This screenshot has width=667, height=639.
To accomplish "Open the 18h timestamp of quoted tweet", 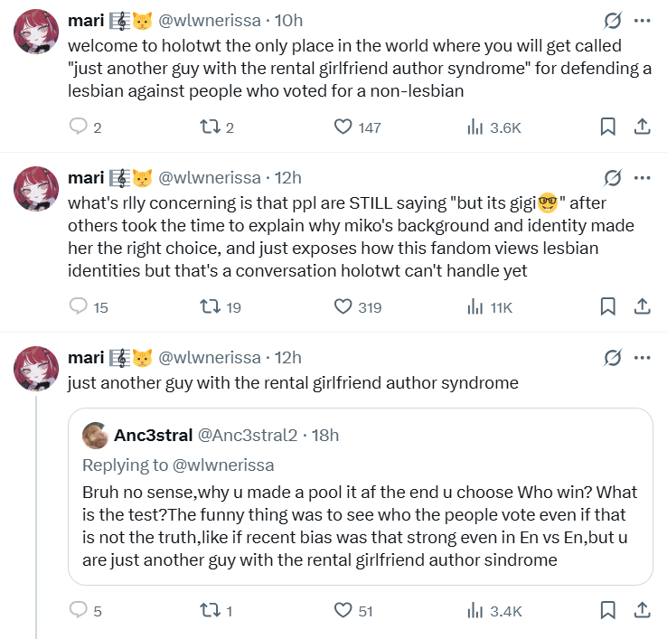I will coord(324,436).
